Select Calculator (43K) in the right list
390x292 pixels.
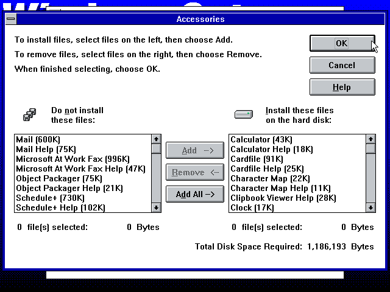pos(297,139)
